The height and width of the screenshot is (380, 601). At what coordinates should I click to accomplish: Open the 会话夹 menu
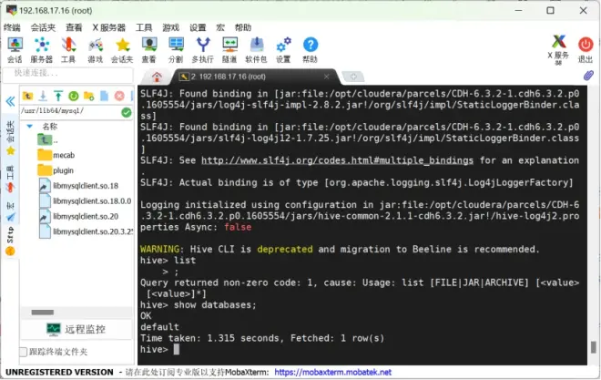coord(43,27)
